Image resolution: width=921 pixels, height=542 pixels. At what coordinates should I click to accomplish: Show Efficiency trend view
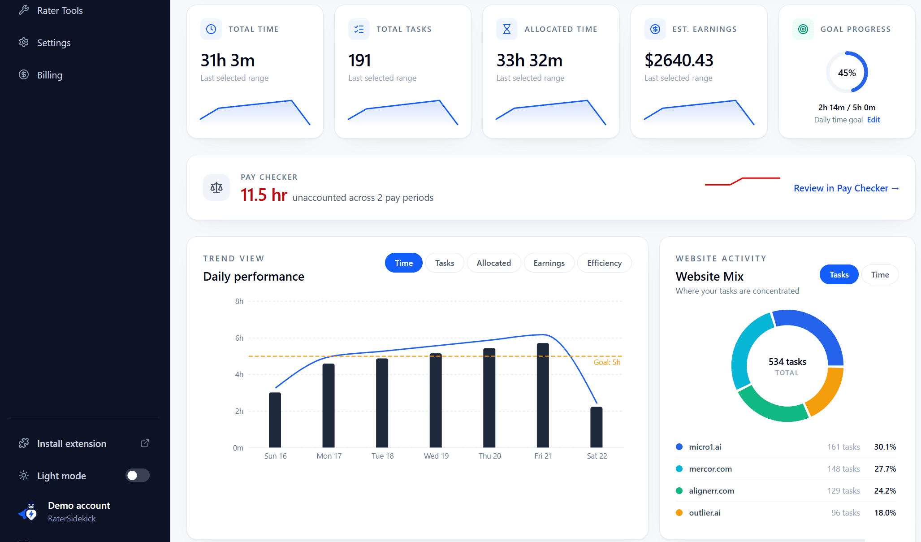[604, 263]
